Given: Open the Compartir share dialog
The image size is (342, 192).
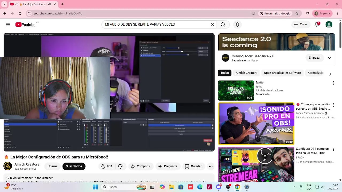Looking at the screenshot, I should pos(141,166).
